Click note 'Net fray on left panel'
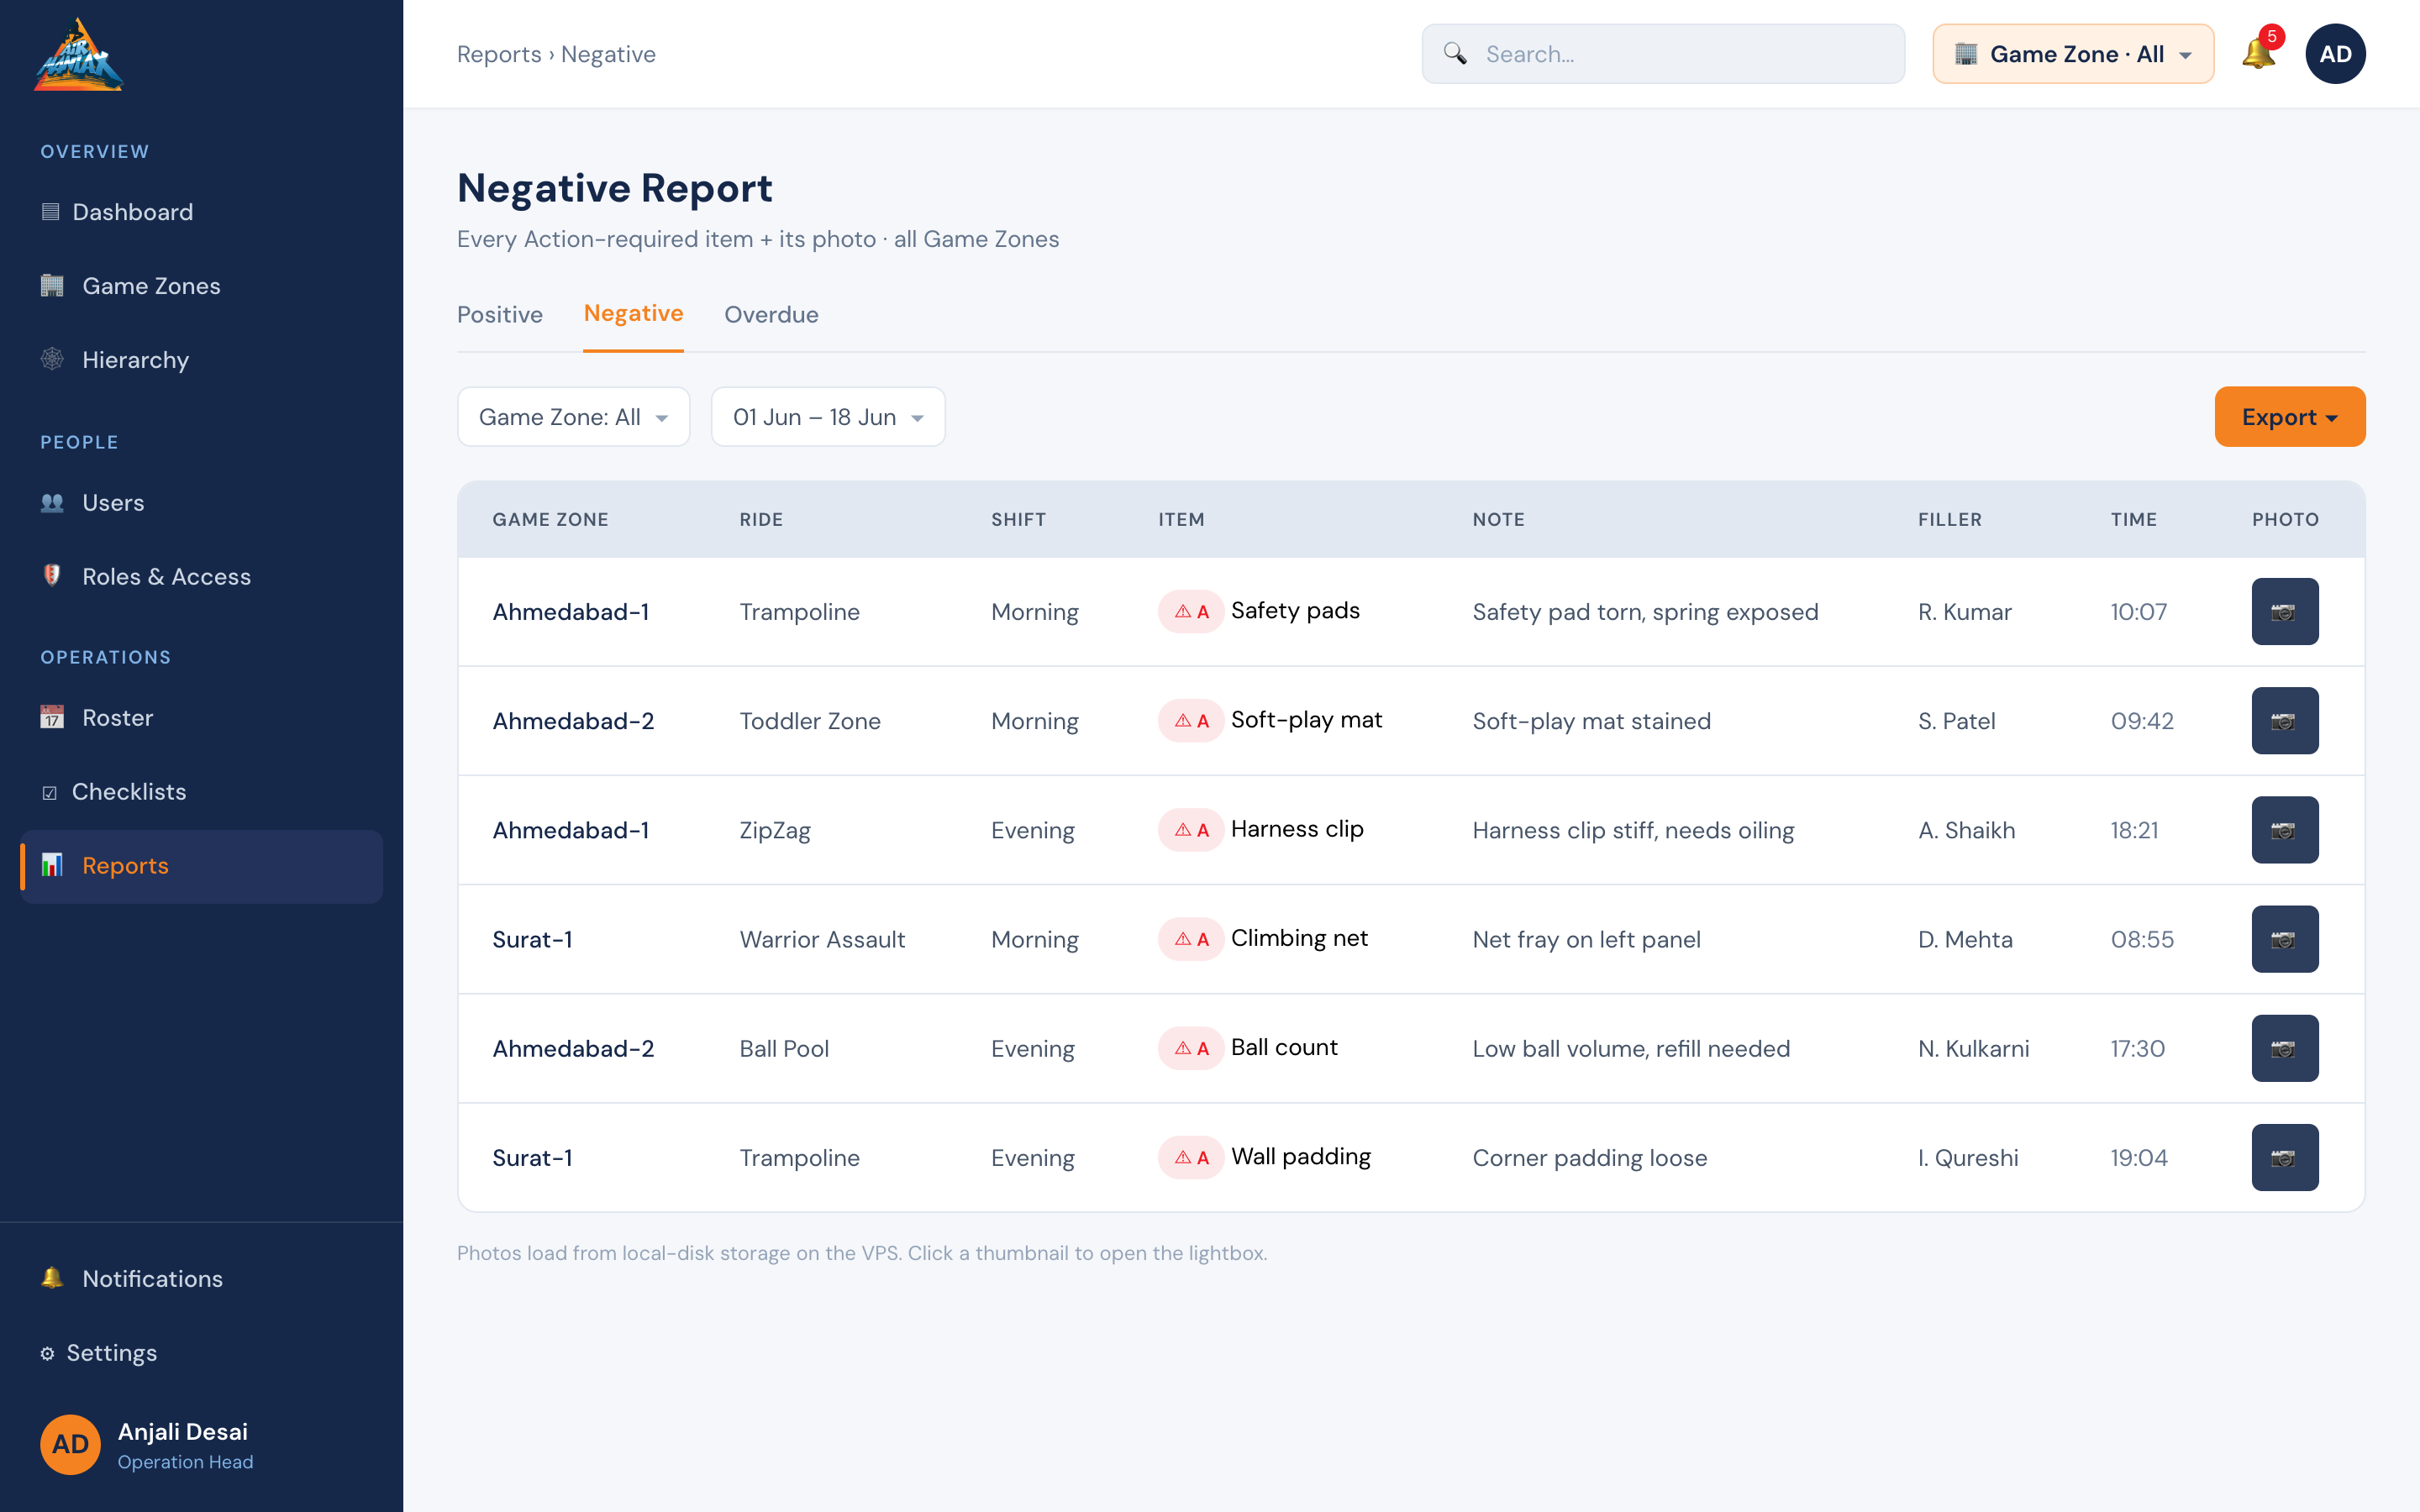 [1586, 940]
